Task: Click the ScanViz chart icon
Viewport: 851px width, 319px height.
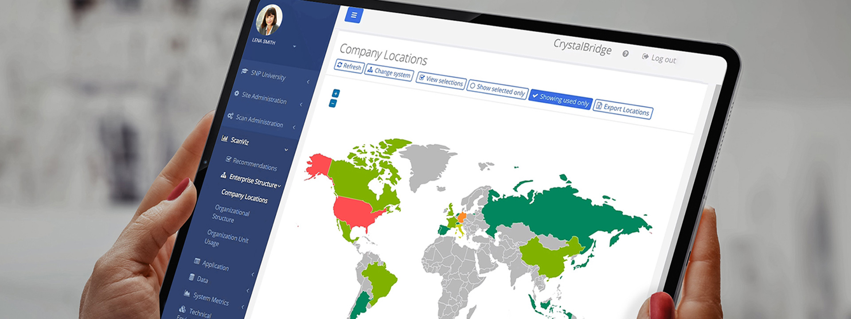Action: 225,139
